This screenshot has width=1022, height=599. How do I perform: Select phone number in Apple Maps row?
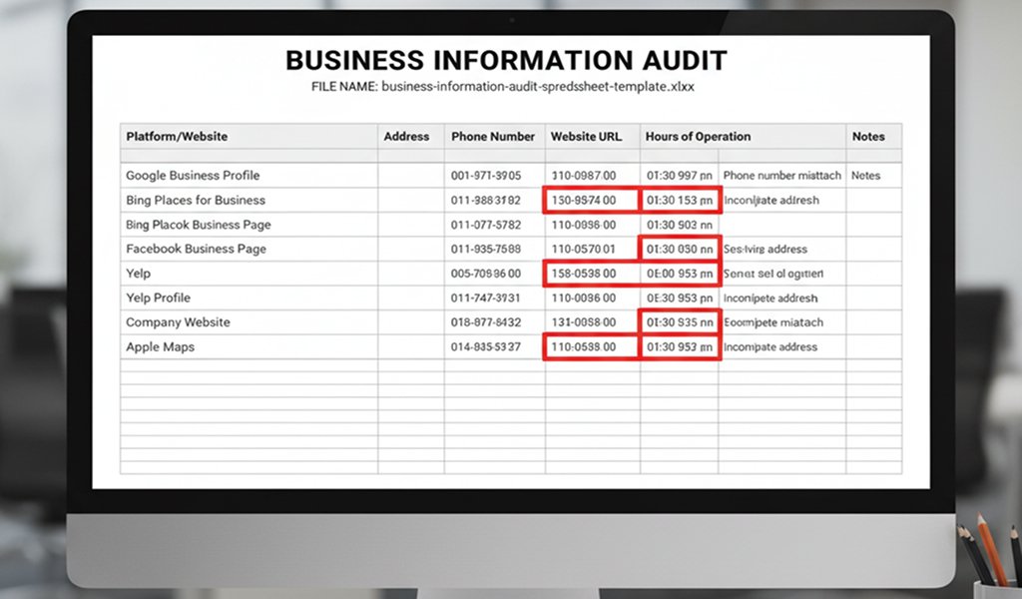tap(495, 346)
